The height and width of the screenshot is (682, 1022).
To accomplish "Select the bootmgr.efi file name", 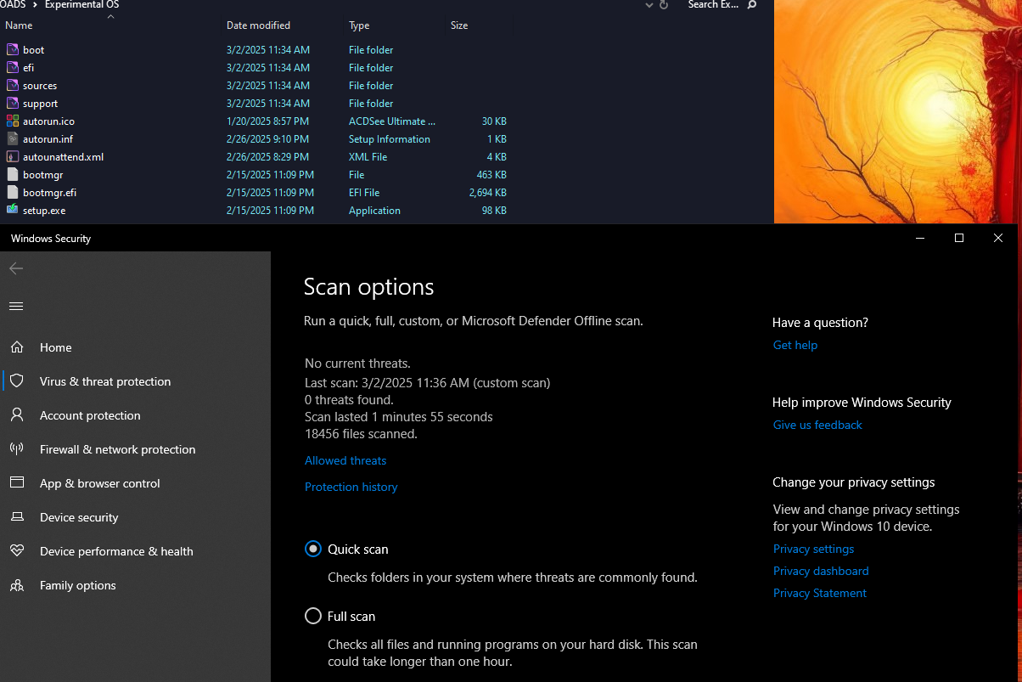I will pos(49,193).
